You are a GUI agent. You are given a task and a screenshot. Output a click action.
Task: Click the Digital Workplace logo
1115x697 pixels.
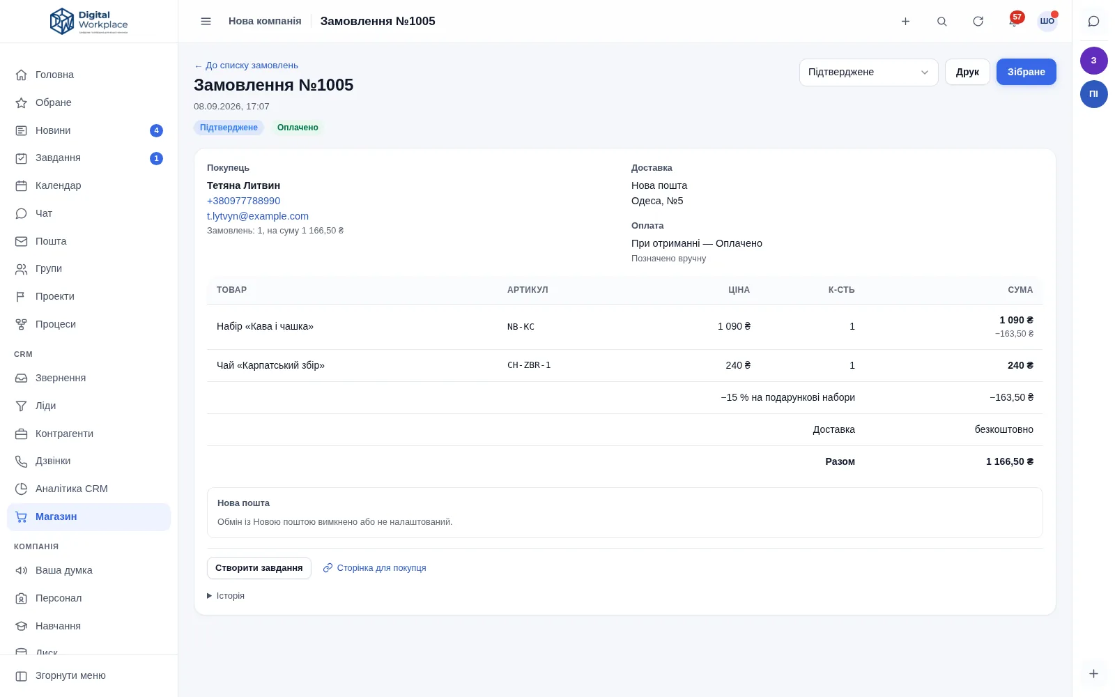(x=89, y=22)
